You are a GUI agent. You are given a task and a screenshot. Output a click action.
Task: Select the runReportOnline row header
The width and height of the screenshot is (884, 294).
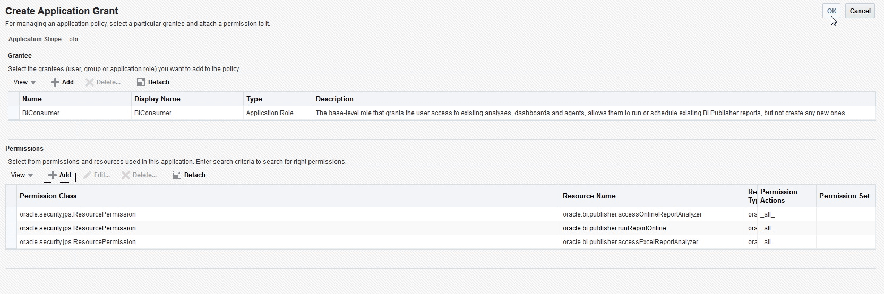point(11,228)
